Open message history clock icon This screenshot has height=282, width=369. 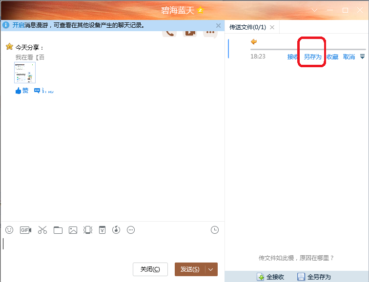pyautogui.click(x=215, y=230)
